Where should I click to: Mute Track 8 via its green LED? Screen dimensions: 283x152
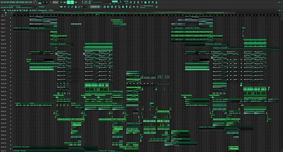click(x=11, y=38)
